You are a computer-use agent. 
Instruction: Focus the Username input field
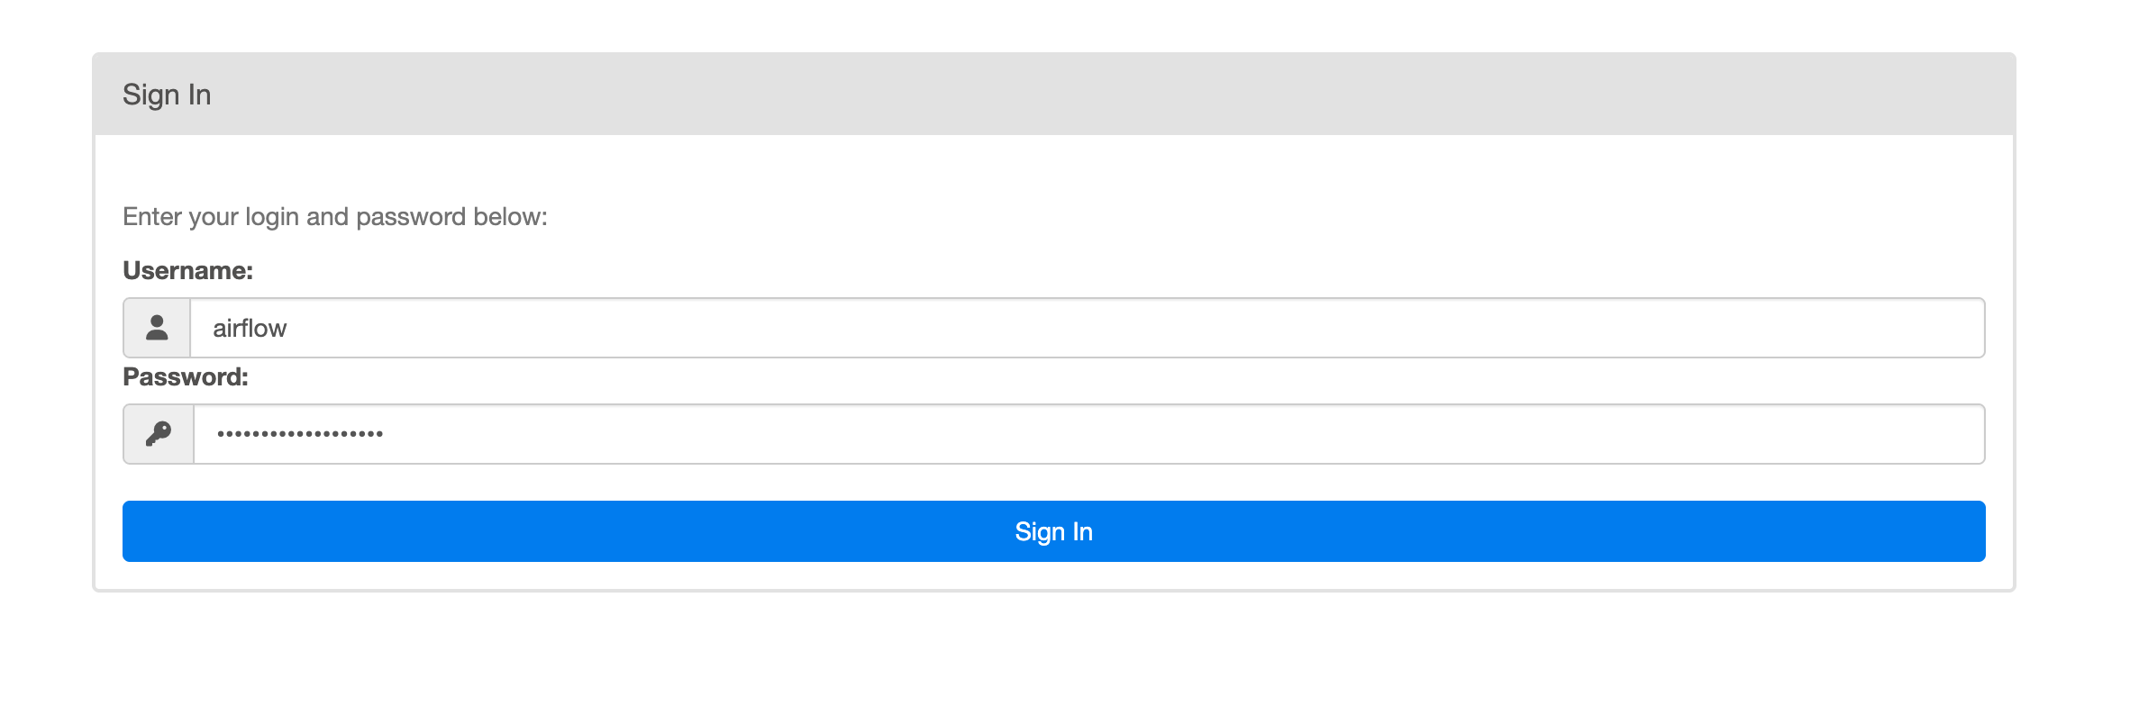click(x=1088, y=328)
